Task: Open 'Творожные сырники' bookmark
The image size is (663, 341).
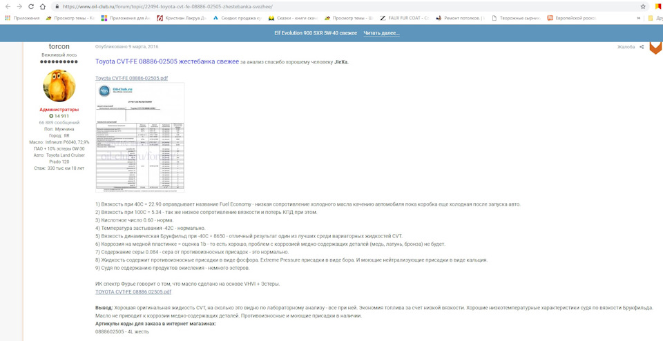Action: 517,18
